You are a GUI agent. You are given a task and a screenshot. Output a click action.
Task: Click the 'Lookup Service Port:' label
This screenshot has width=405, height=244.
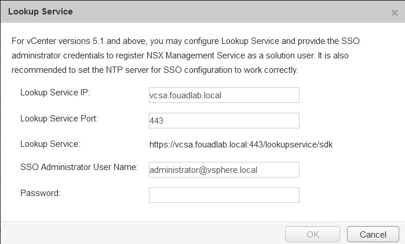[59, 118]
